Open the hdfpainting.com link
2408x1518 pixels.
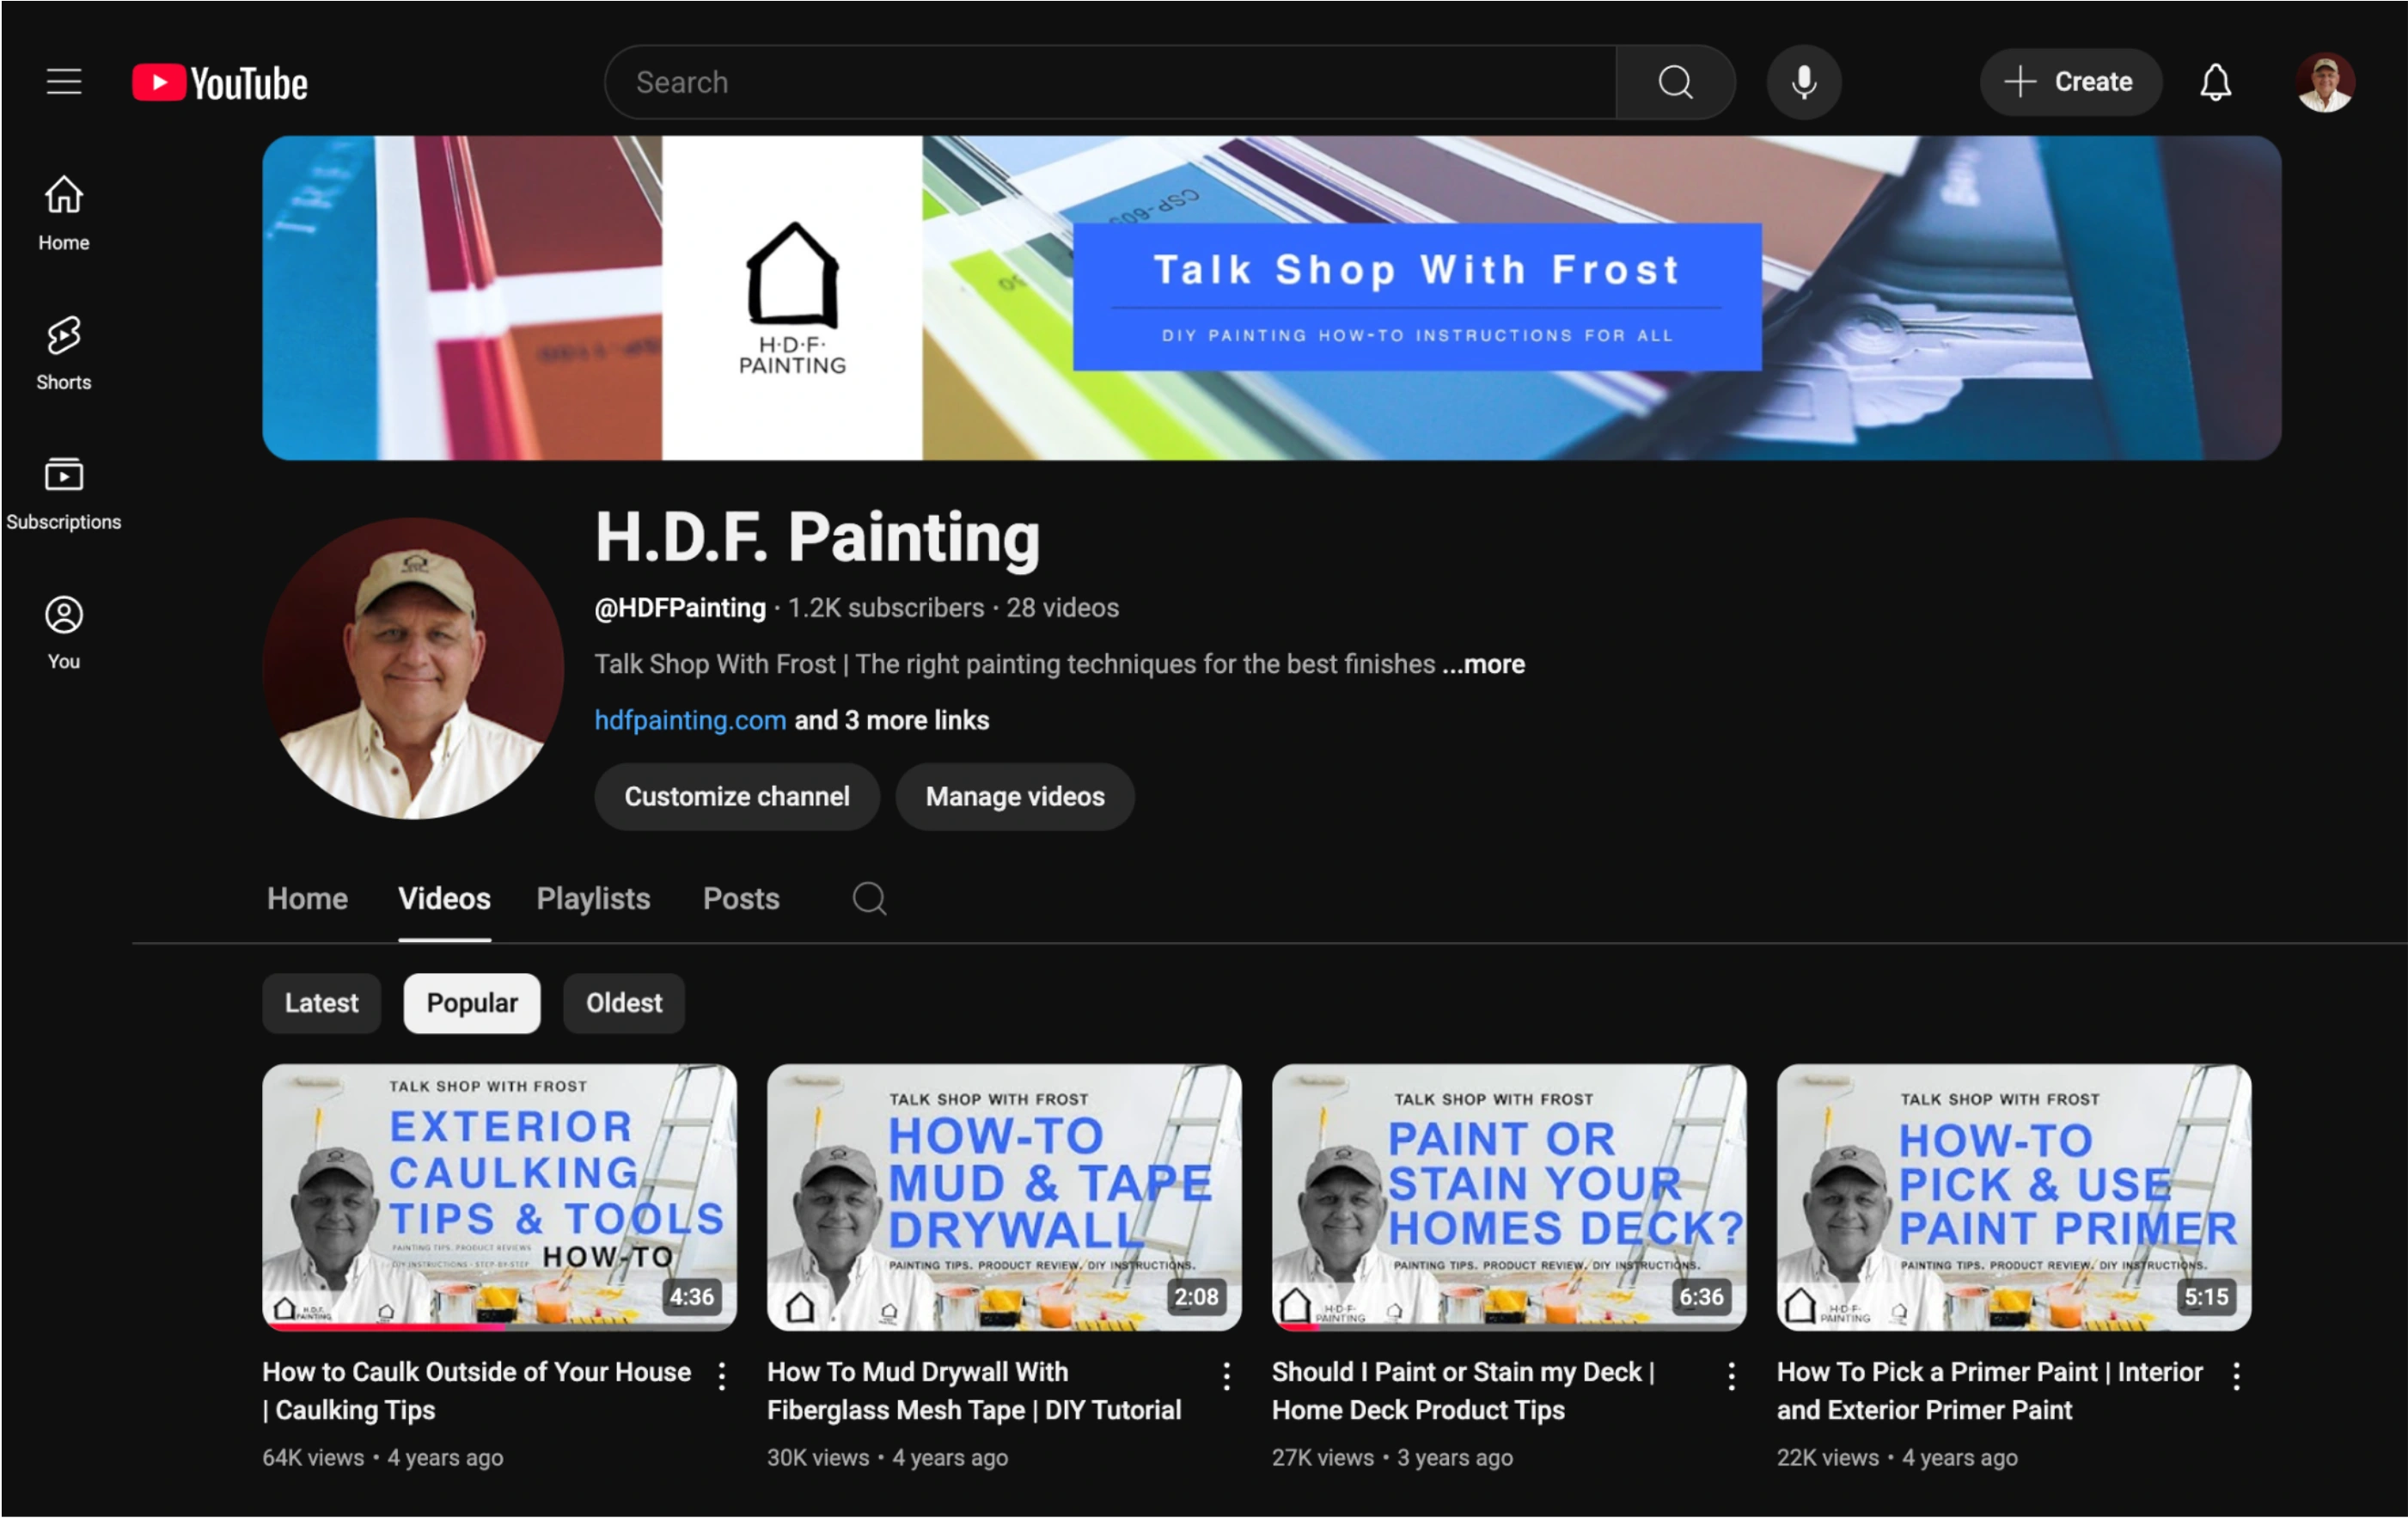coord(690,720)
